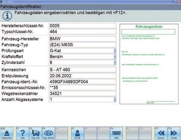
Task: Open the Zylinderzahl dropdown arrow
Action: [x=115, y=63]
